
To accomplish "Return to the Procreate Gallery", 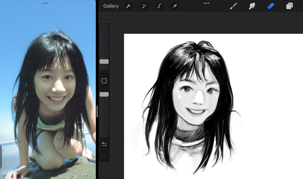I will coord(111,6).
